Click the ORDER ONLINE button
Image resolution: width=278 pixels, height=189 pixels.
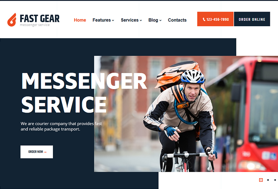pos(252,19)
